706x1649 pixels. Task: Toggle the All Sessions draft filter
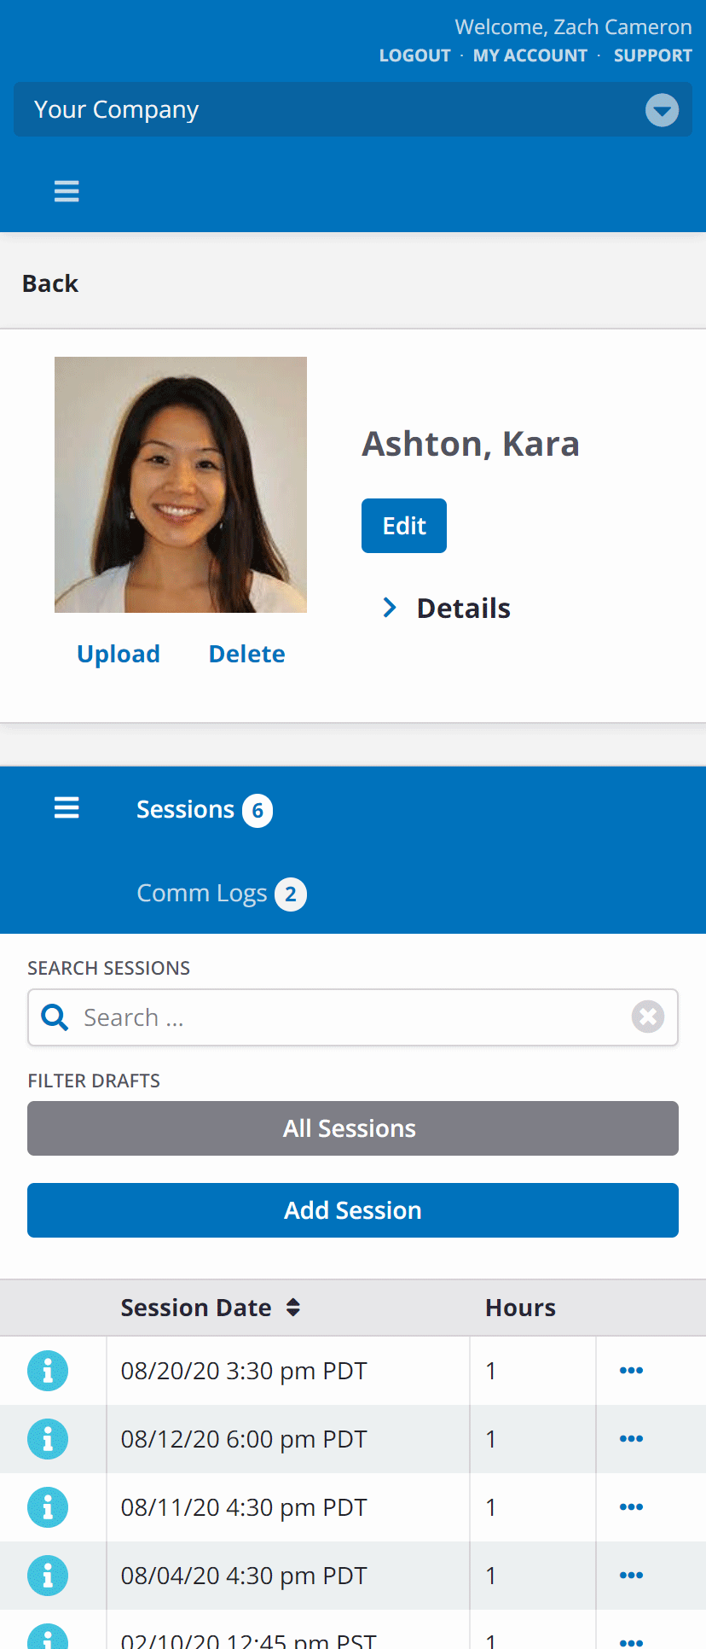coord(353,1128)
